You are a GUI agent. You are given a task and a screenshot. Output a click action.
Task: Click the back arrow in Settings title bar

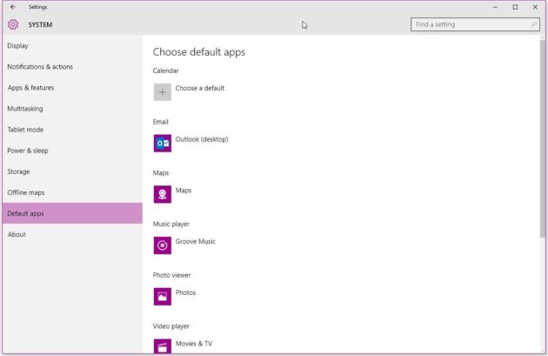pos(13,7)
